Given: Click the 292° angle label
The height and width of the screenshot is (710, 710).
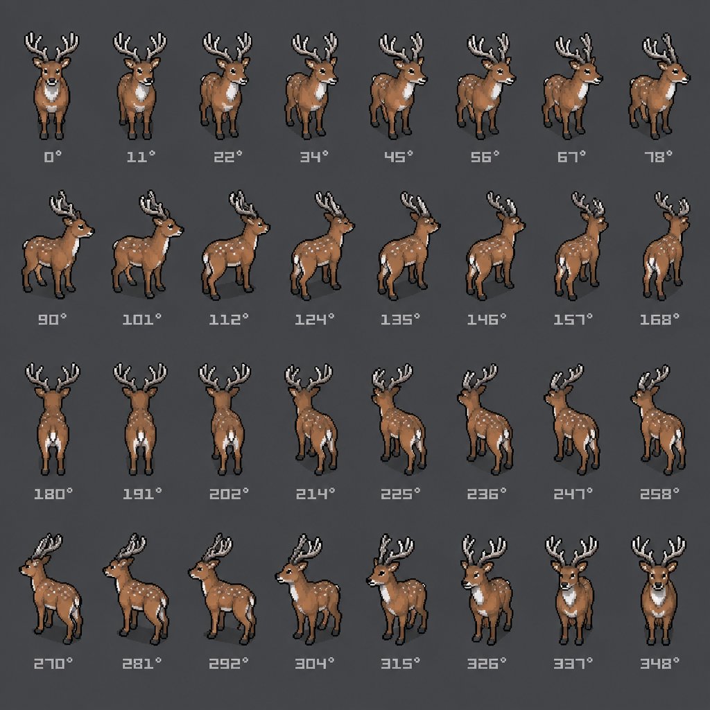Looking at the screenshot, I should click(x=229, y=664).
